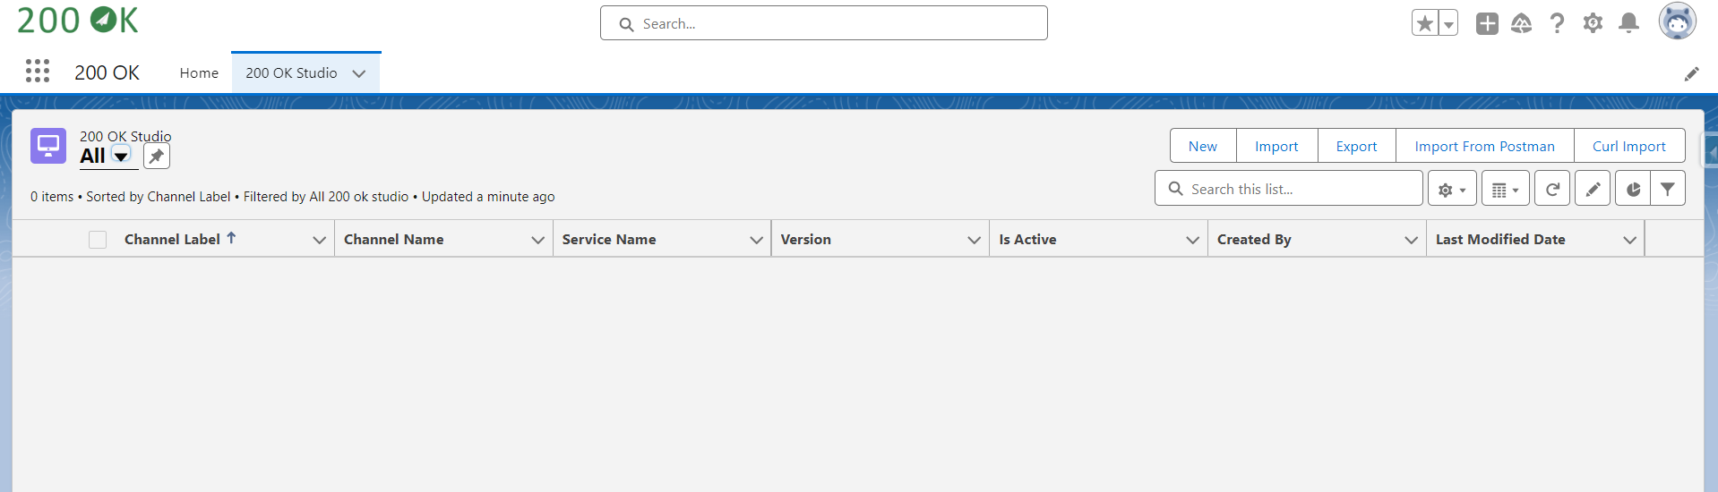Image resolution: width=1718 pixels, height=492 pixels.
Task: Open Global Actions plus icon
Action: [1487, 23]
